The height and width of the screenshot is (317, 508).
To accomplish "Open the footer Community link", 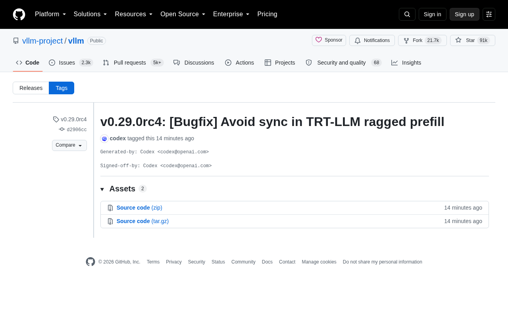I will pyautogui.click(x=243, y=262).
